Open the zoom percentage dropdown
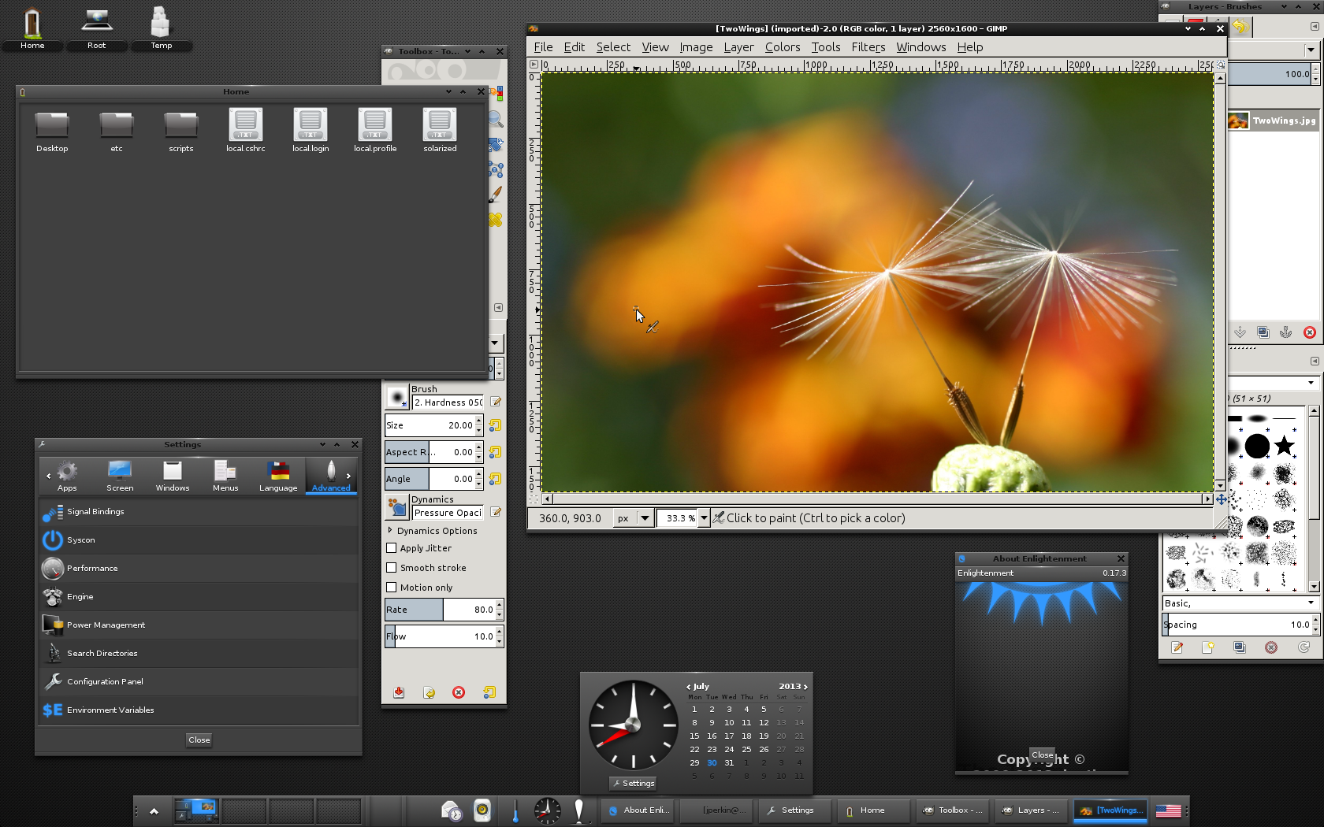This screenshot has width=1324, height=827. click(x=704, y=518)
